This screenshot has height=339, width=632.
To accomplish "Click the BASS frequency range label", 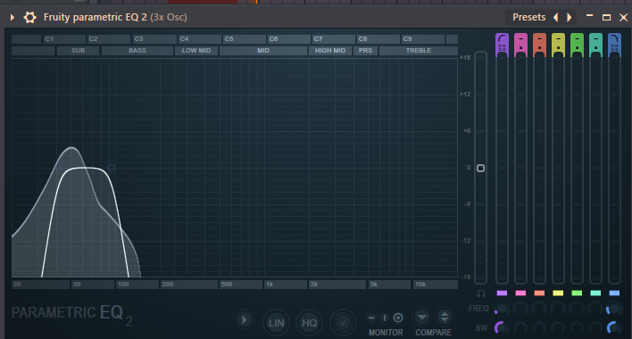I will point(137,51).
